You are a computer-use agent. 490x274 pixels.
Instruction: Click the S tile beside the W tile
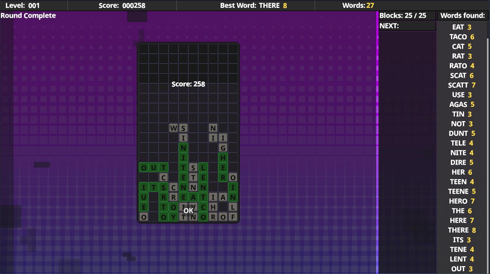point(183,128)
